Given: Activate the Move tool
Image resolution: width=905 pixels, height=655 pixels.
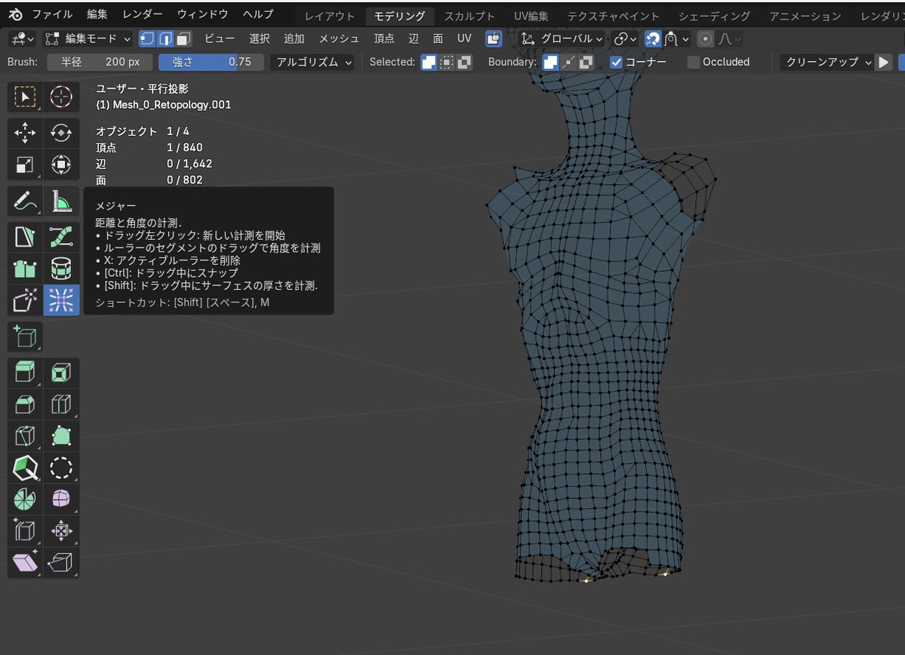Looking at the screenshot, I should (x=25, y=134).
